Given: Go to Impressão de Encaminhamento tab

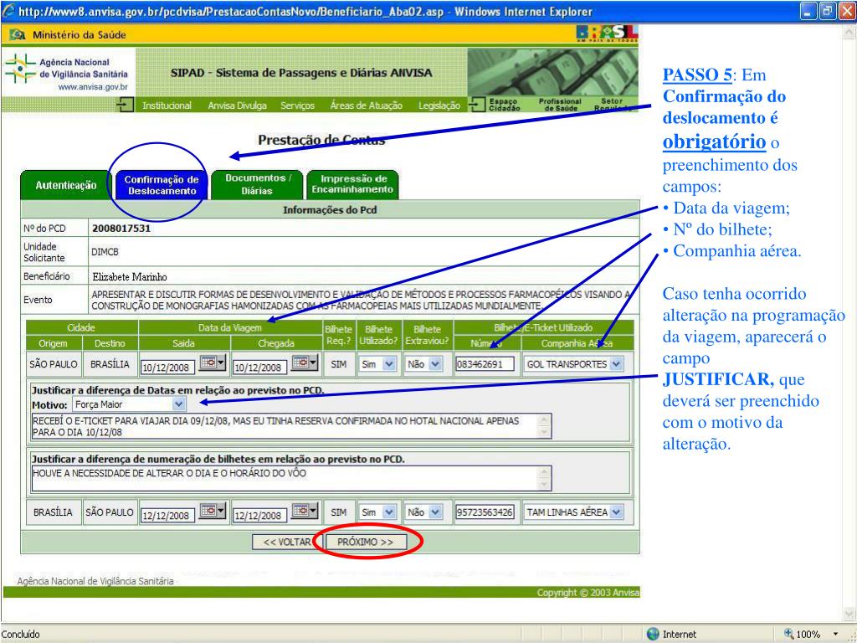Looking at the screenshot, I should (352, 184).
